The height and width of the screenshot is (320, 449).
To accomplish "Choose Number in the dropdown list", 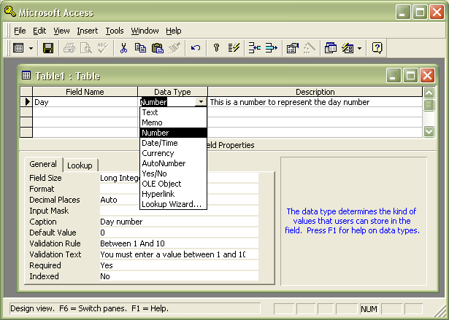I will [x=173, y=133].
